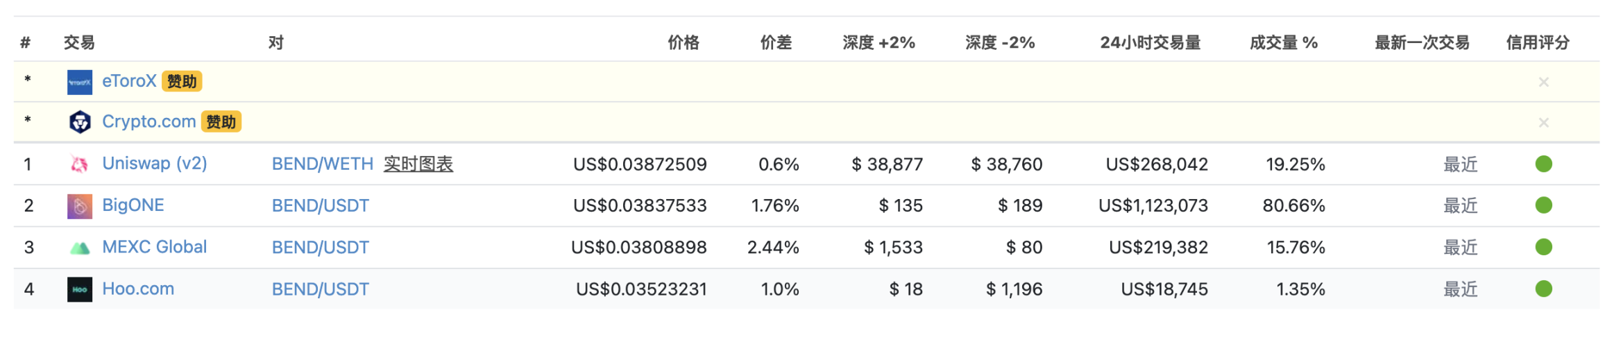Dismiss the Crypto.com sponsored row
This screenshot has width=1621, height=342.
[x=1543, y=123]
